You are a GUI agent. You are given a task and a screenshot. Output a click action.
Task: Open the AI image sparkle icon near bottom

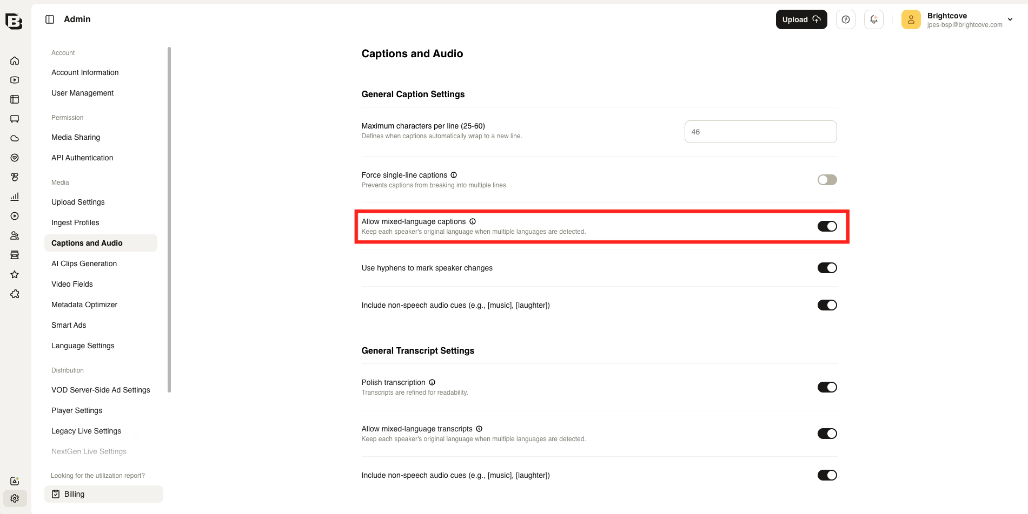click(x=15, y=481)
